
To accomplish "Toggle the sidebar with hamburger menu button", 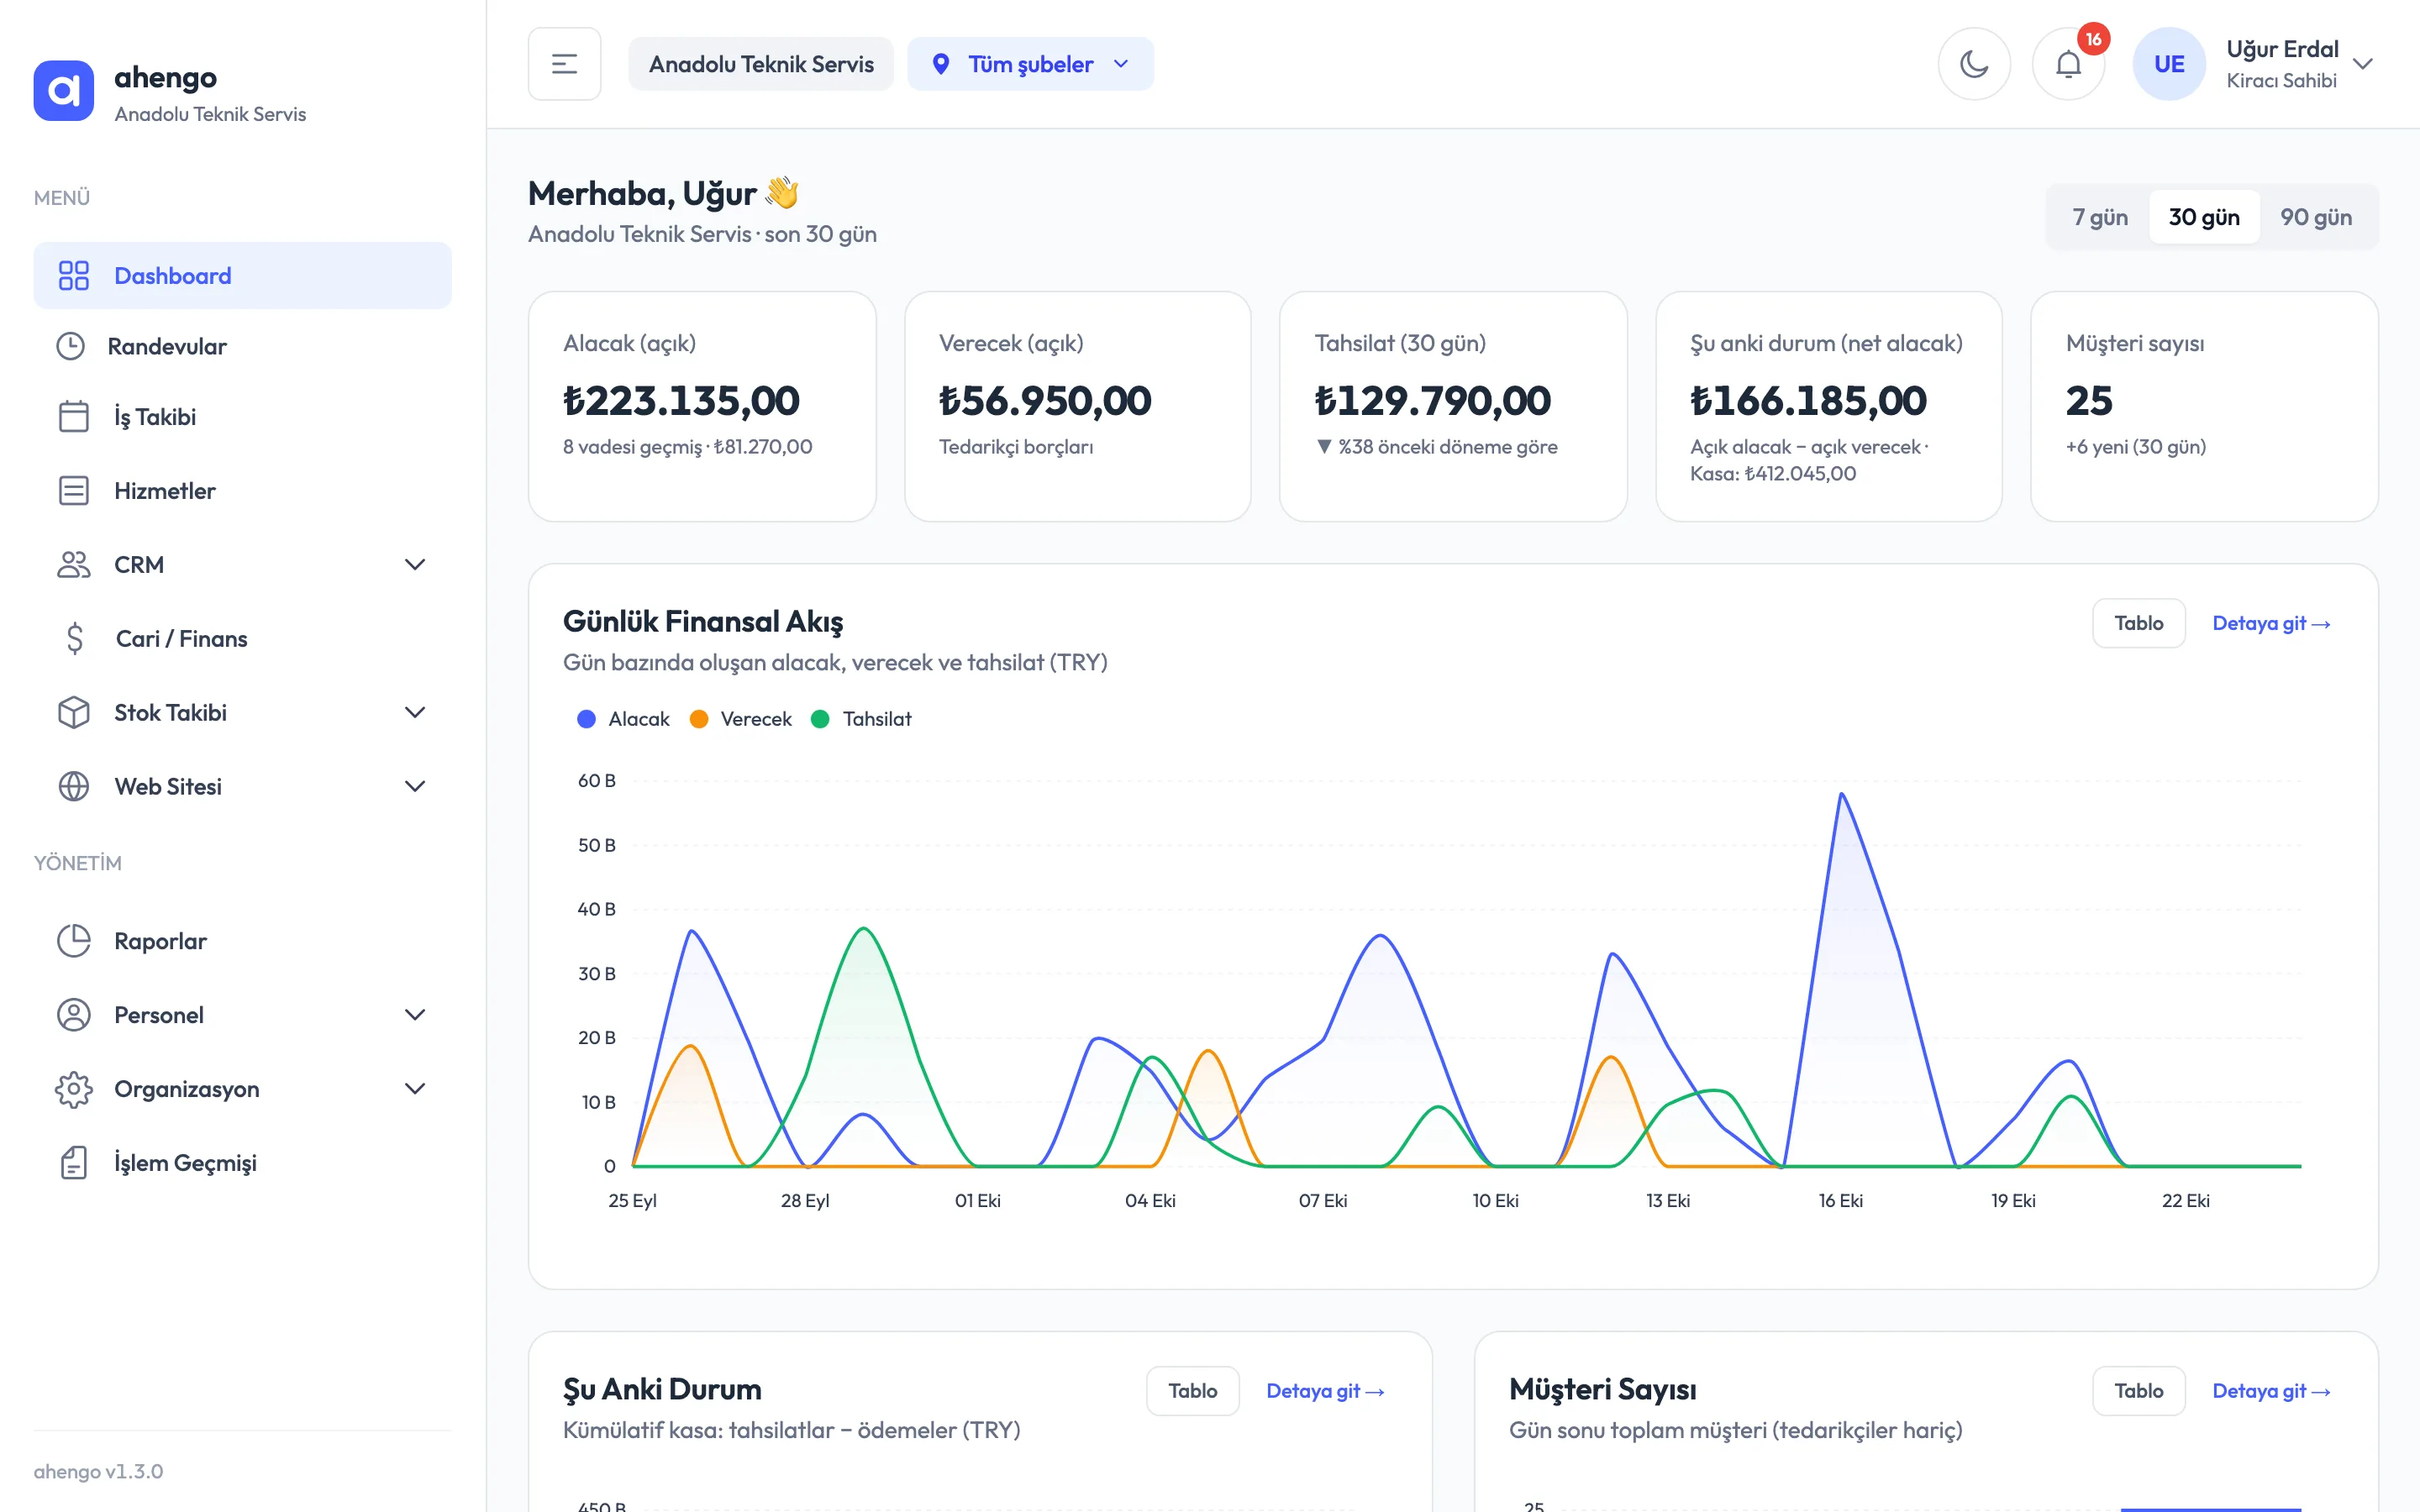I will pyautogui.click(x=564, y=64).
